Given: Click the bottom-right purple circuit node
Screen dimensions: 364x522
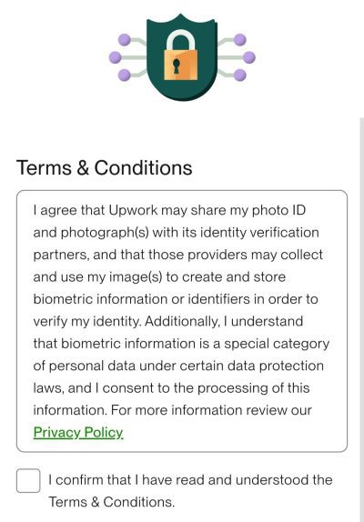Looking at the screenshot, I should click(239, 75).
